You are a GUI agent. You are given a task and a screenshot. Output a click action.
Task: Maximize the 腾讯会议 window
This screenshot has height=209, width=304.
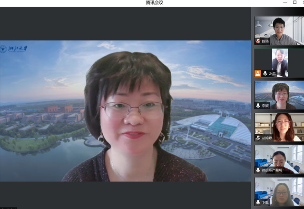pyautogui.click(x=294, y=2)
